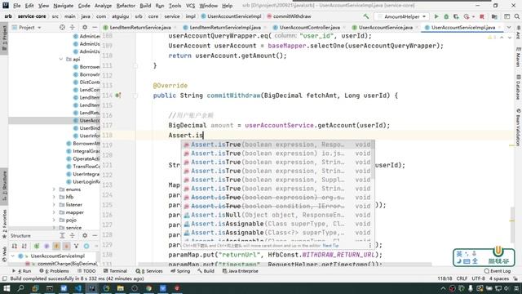Open Structure panel settings gear
The image size is (522, 294).
(x=85, y=235)
